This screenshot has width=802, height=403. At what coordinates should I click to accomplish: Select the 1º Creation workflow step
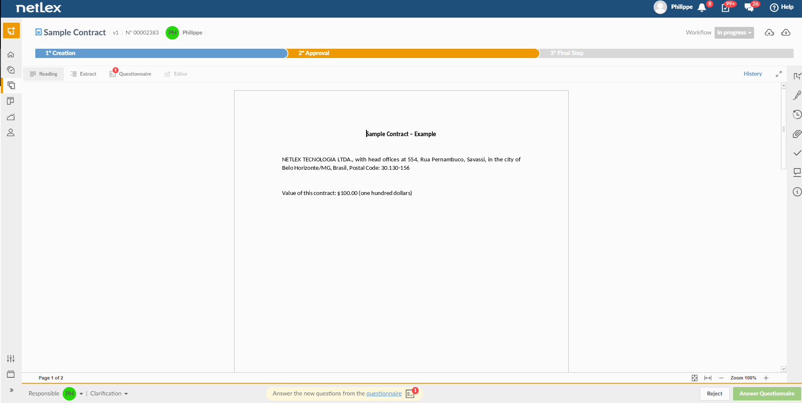(x=161, y=53)
